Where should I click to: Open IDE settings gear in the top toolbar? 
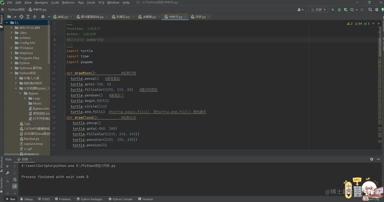point(377,10)
